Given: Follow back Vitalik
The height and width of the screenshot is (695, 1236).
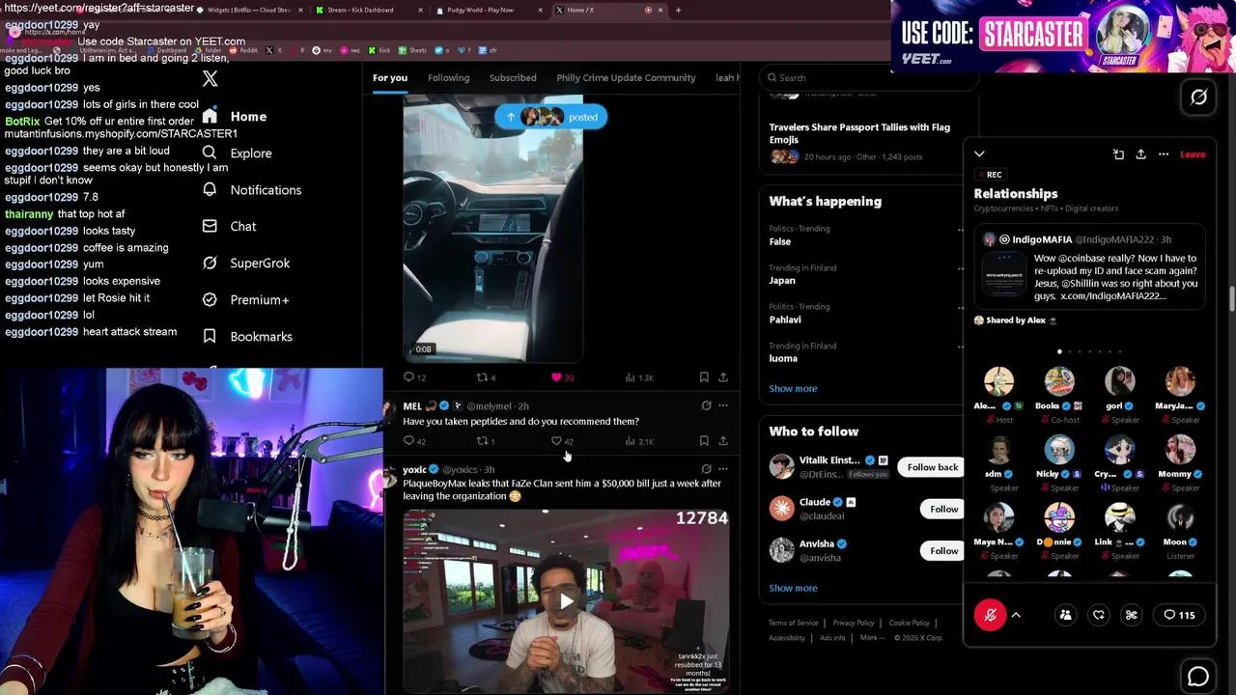Looking at the screenshot, I should (x=933, y=467).
